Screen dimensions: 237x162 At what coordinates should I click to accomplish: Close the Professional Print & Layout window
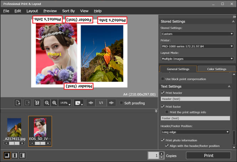coord(232,4)
